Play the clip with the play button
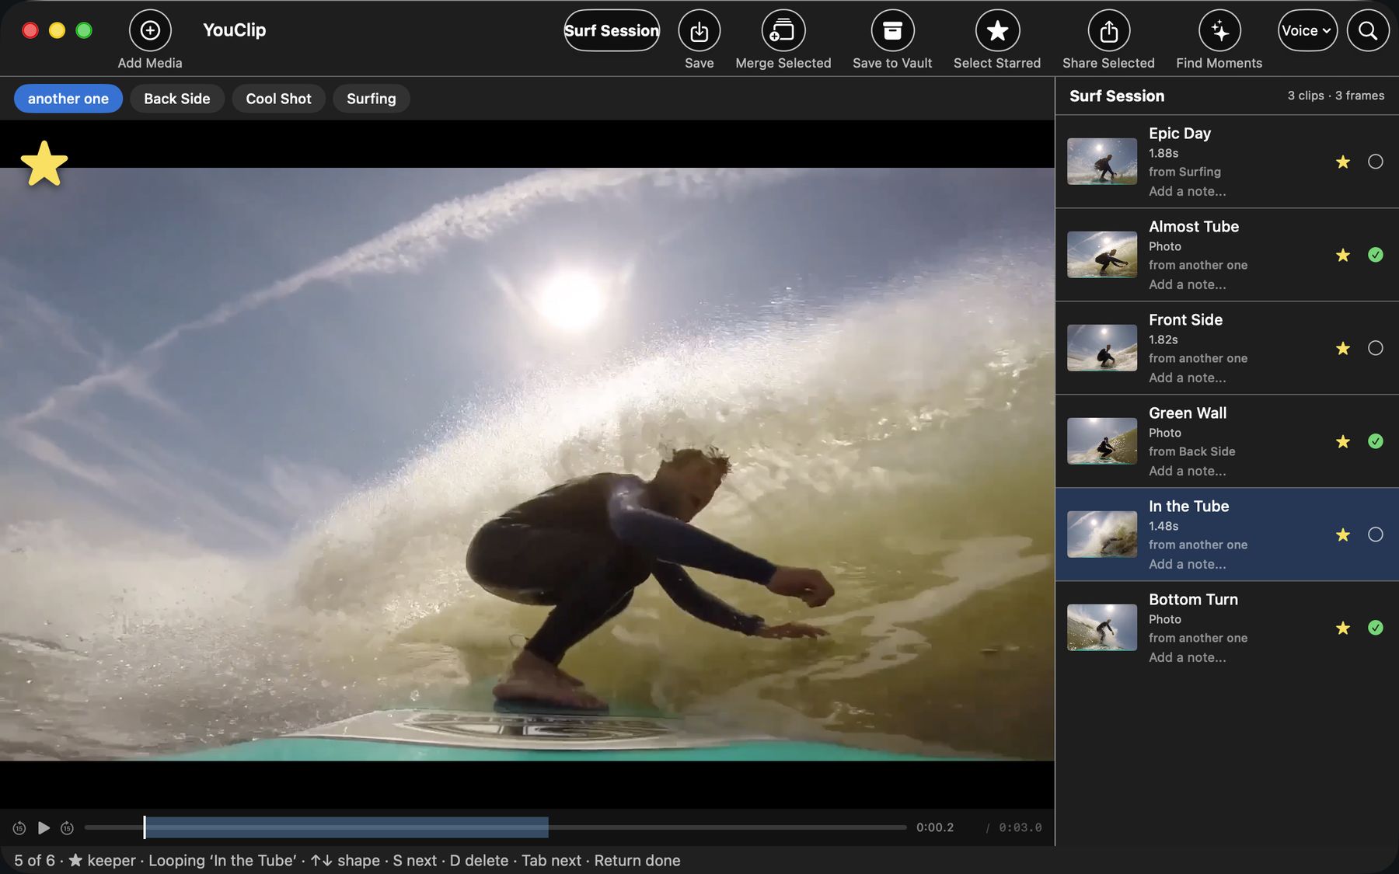1399x874 pixels. [44, 828]
